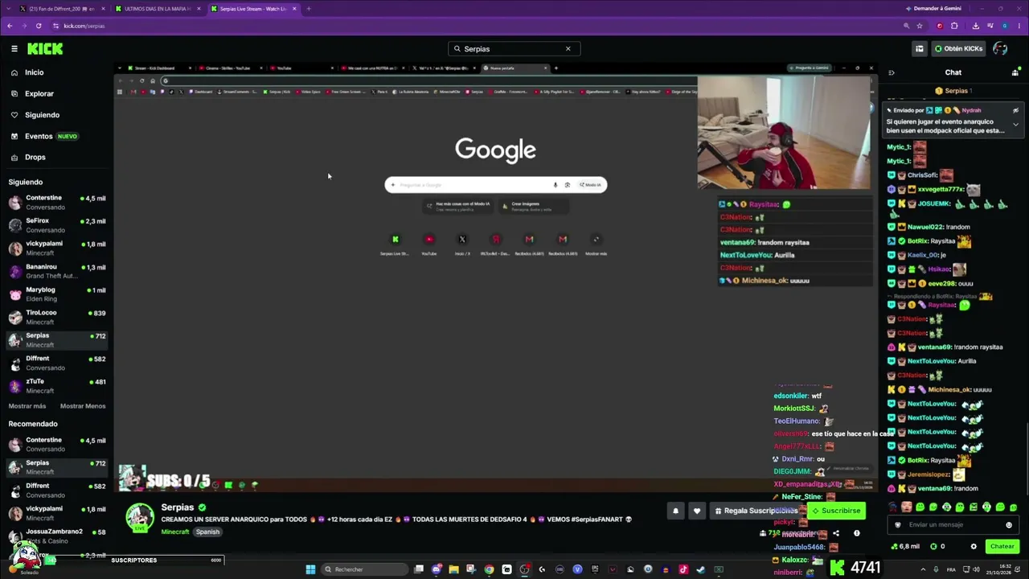Toggle notification bell for Serpias
Screen dimensions: 1029x579
[x=675, y=511]
